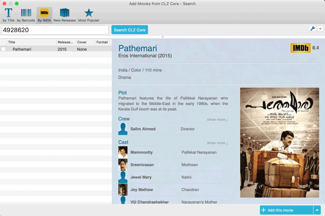Click Joy Mathew's cast photo

[123, 190]
